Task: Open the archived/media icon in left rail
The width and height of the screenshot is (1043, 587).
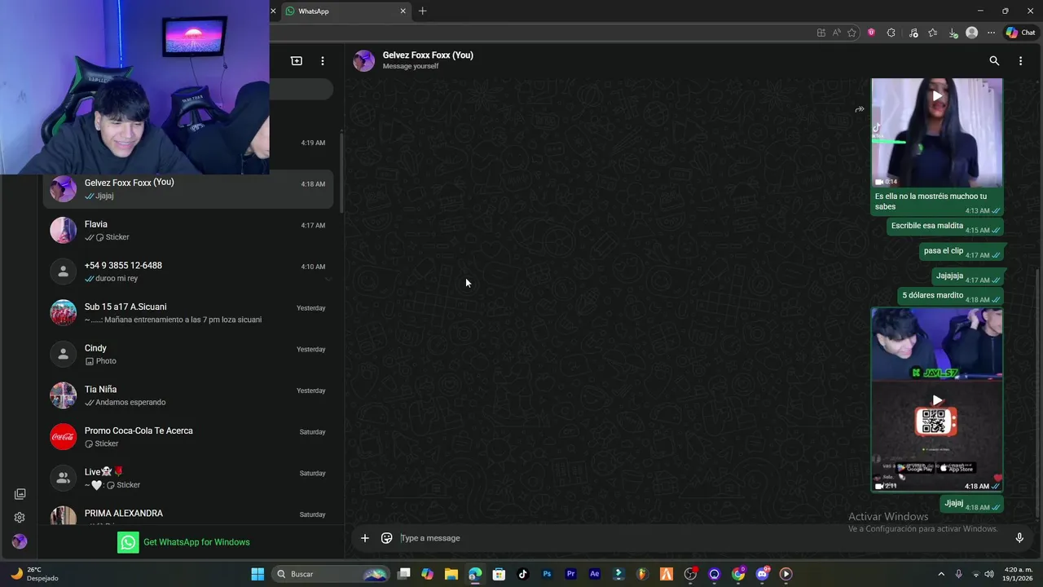Action: tap(20, 494)
